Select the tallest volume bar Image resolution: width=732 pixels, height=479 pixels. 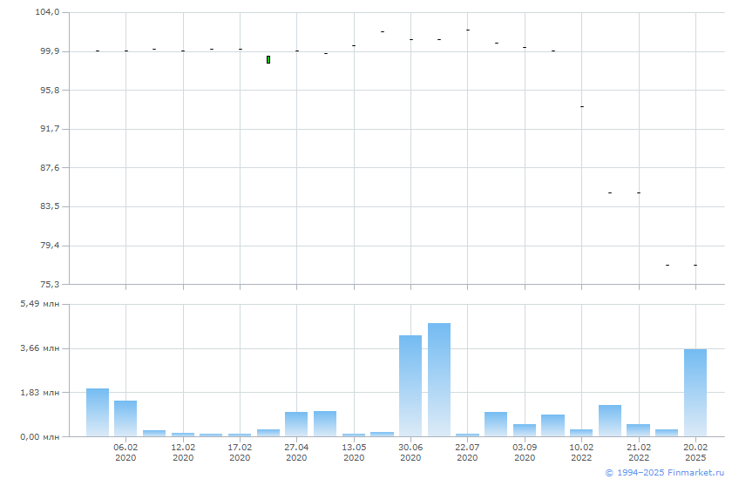click(x=439, y=380)
